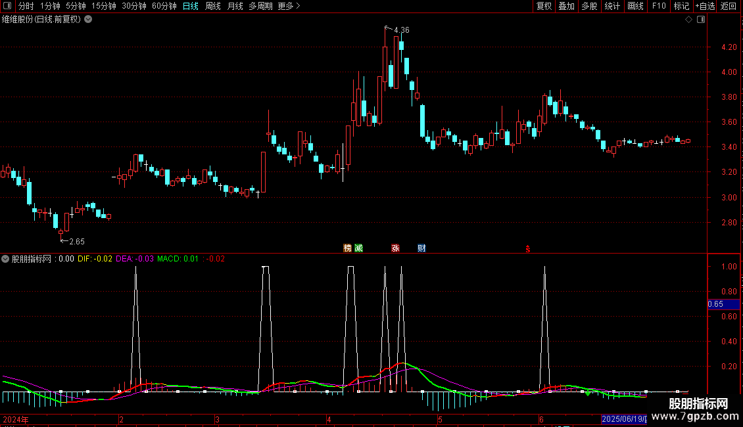Click the 3.00 price axis label
Viewport: 743px width, 427px height.
729,197
